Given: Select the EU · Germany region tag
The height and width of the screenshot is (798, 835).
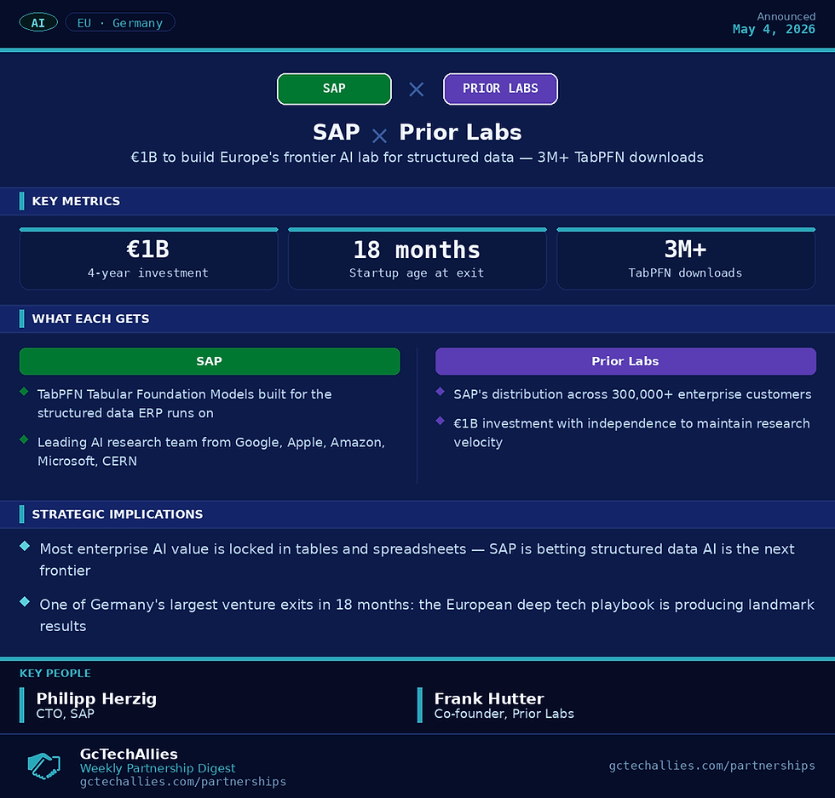Looking at the screenshot, I should (x=120, y=22).
